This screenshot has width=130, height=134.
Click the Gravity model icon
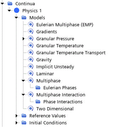(x=31, y=60)
